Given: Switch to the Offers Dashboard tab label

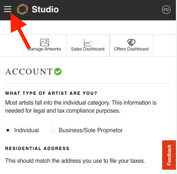Looking at the screenshot, I should [x=131, y=49].
